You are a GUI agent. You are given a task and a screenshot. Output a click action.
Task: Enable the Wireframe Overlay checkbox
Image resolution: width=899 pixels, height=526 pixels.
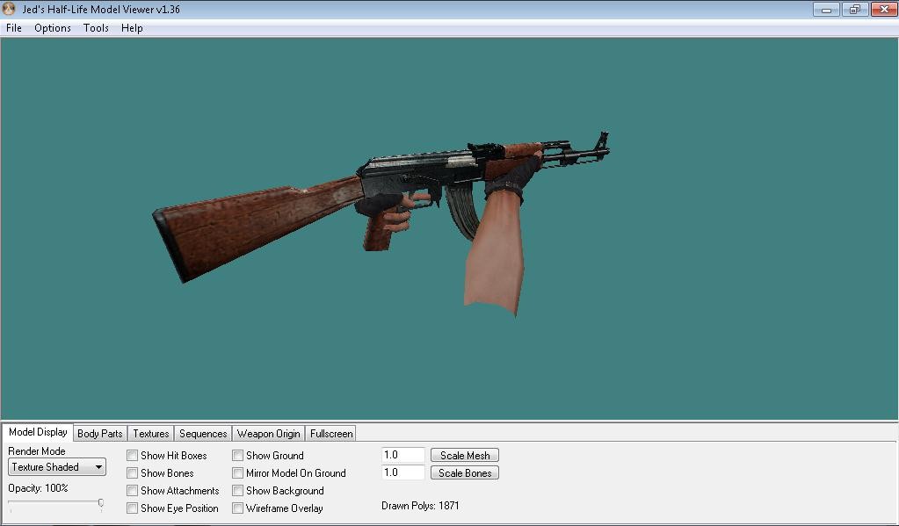[x=238, y=508]
